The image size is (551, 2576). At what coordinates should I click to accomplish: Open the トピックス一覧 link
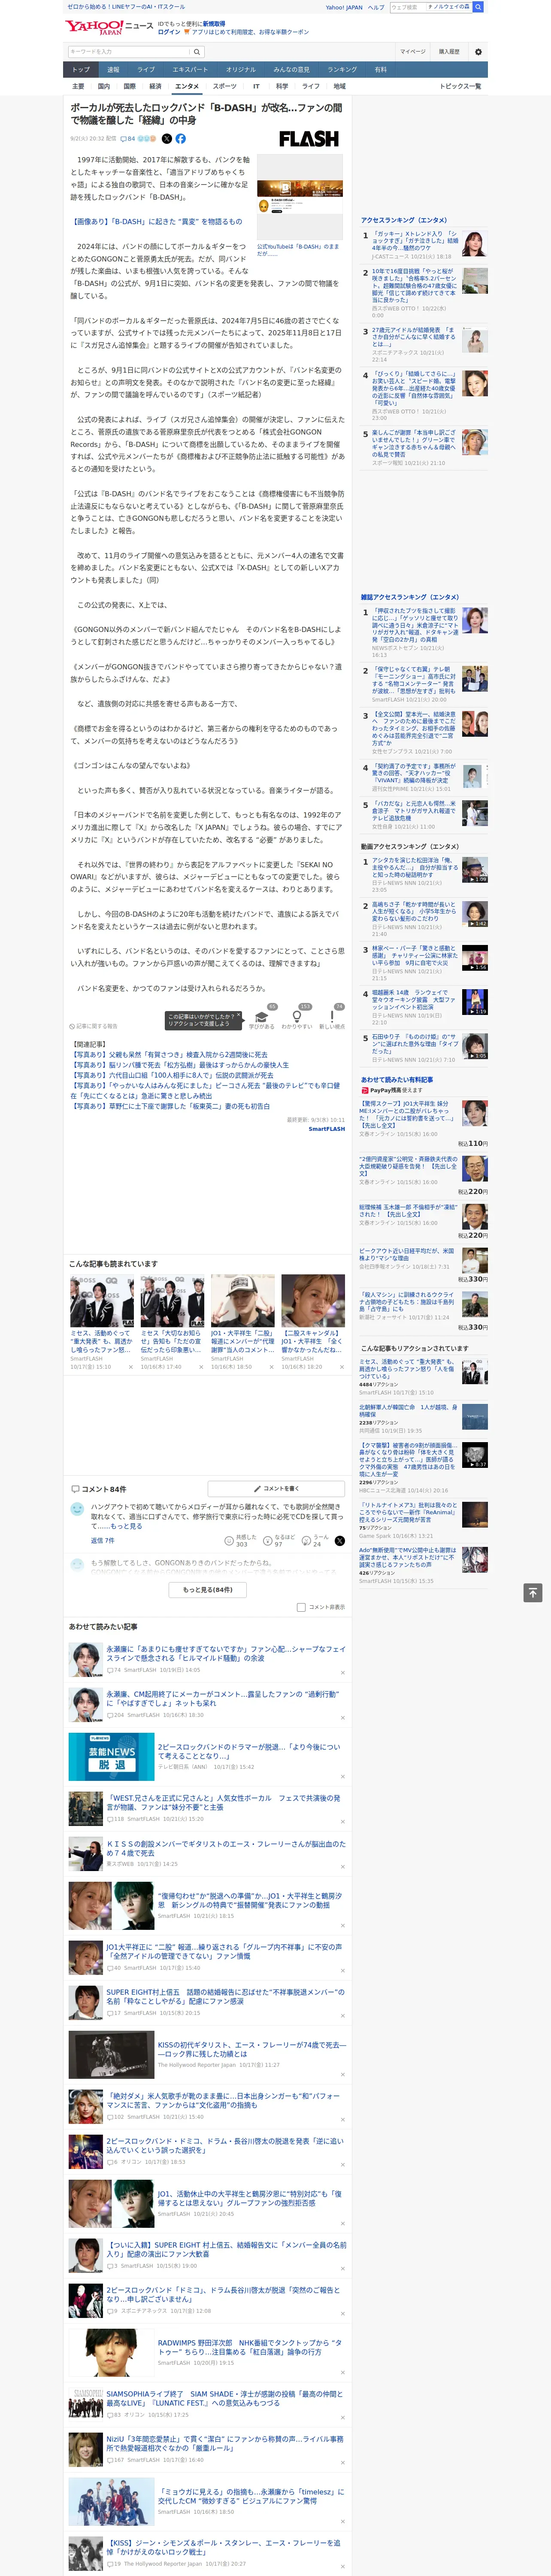(x=460, y=86)
